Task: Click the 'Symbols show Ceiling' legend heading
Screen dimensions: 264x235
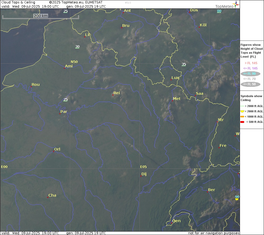Action: coord(251,98)
